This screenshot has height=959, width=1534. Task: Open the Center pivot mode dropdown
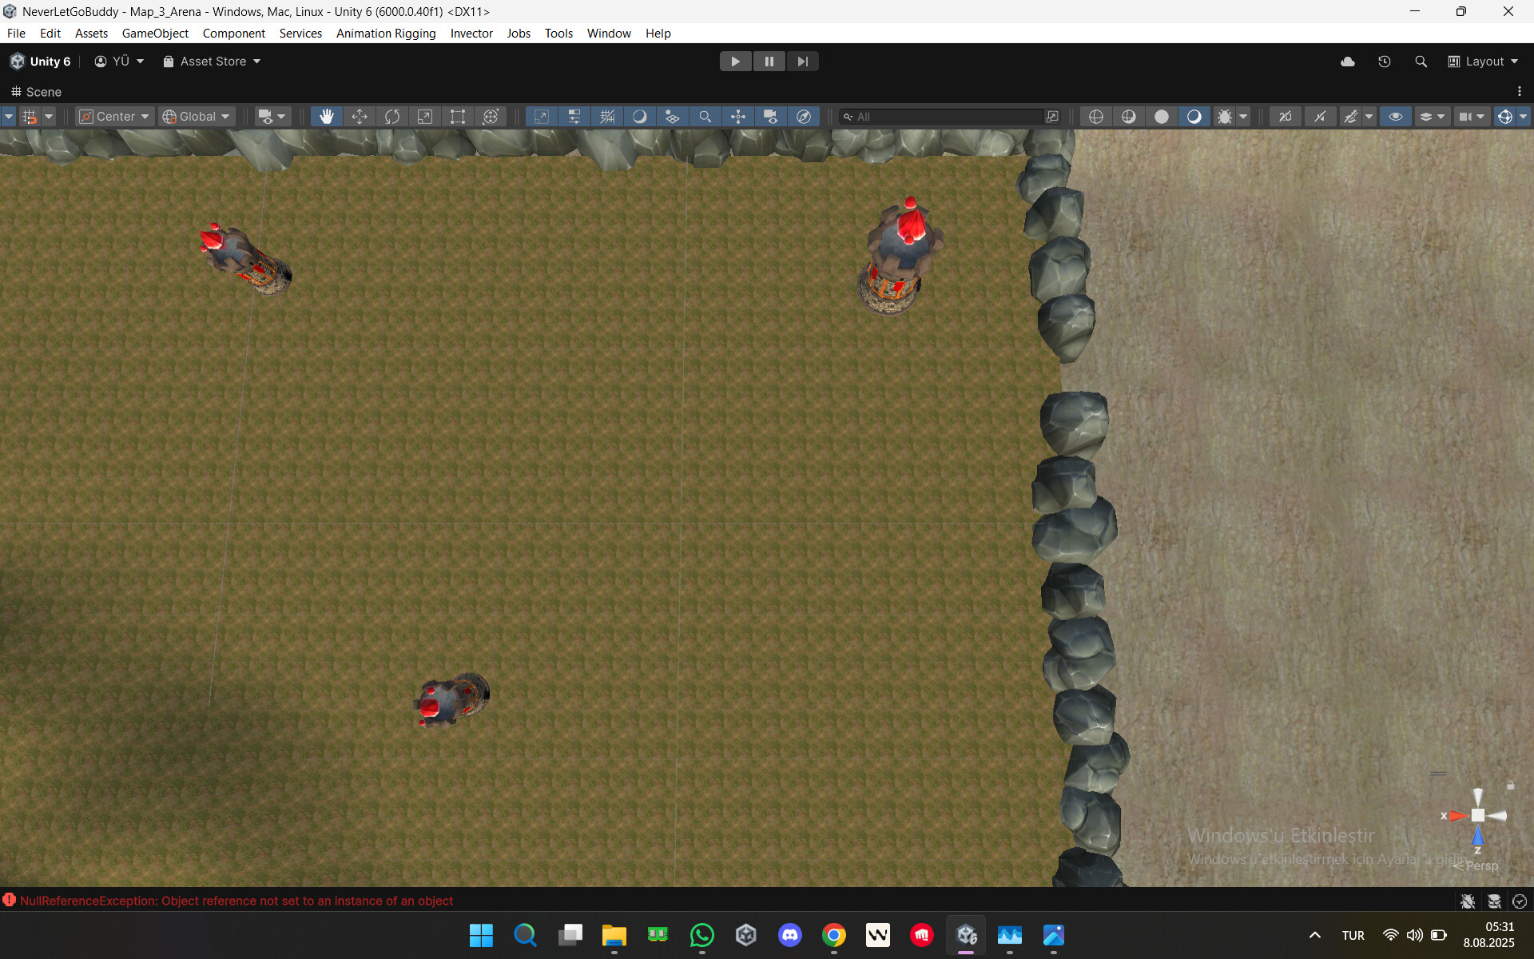point(114,117)
